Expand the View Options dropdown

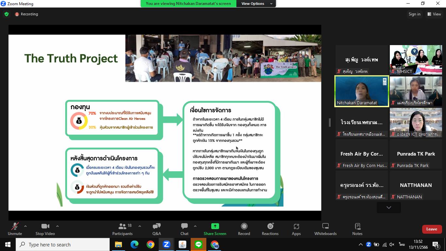coord(257,4)
